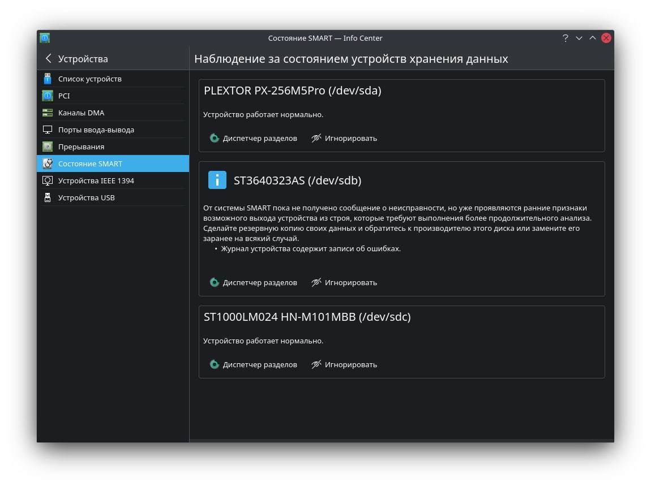Toggle Игнорировать for /dev/sda
Viewport: 651px width, 486px height.
[344, 138]
